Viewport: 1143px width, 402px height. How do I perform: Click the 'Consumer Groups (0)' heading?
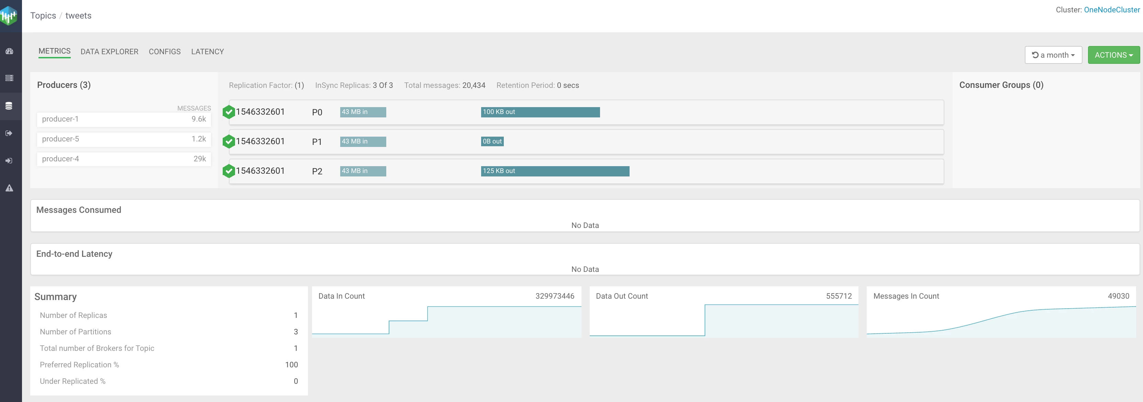pos(1001,85)
